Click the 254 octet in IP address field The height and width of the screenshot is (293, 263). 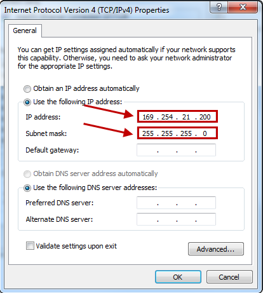tap(167, 117)
